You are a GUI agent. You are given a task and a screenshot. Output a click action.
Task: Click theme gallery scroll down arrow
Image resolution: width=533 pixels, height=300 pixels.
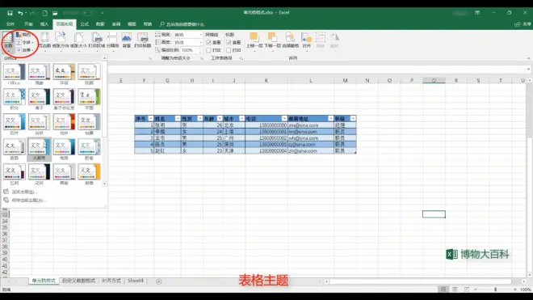tap(104, 184)
